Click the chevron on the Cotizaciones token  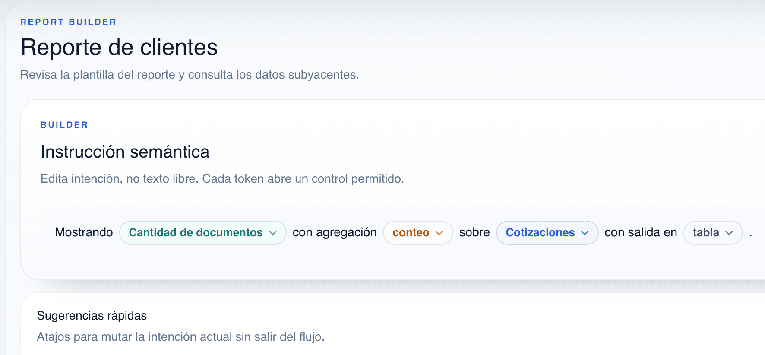click(x=586, y=233)
